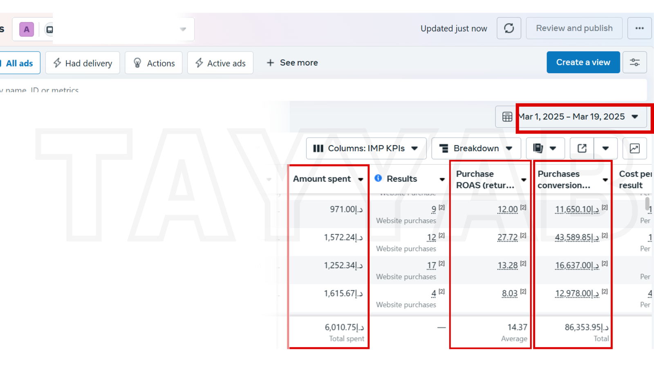The image size is (654, 368).
Task: Select the Active ads filter tab
Action: tap(220, 63)
